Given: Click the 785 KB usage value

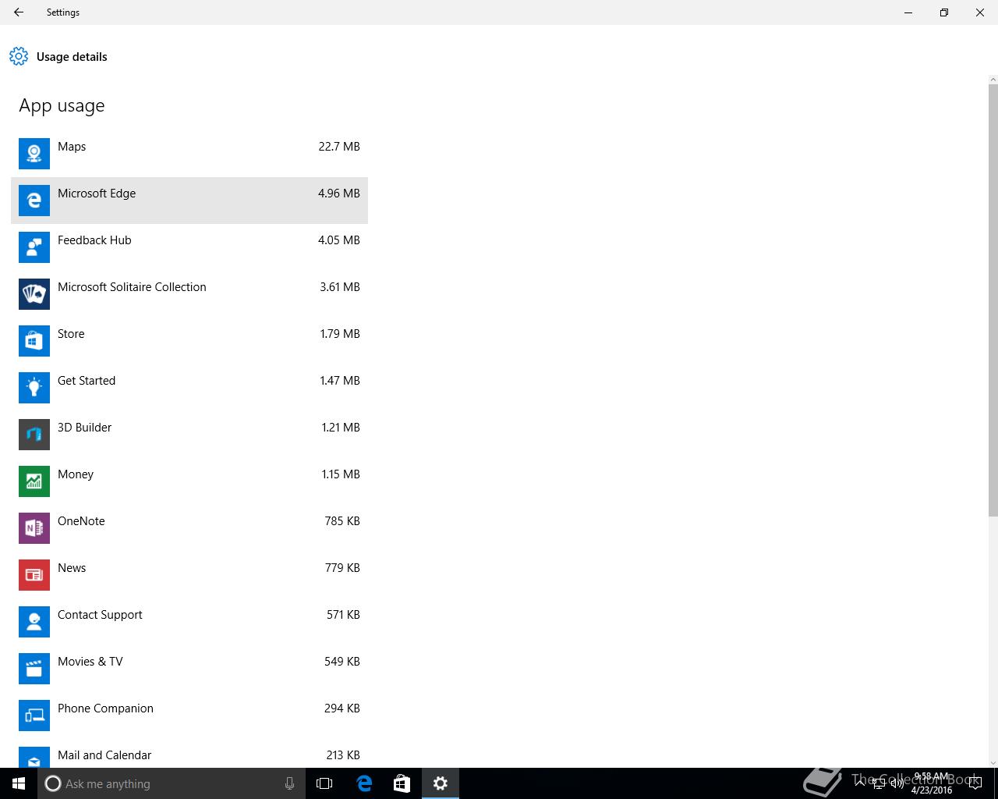Looking at the screenshot, I should pos(342,521).
